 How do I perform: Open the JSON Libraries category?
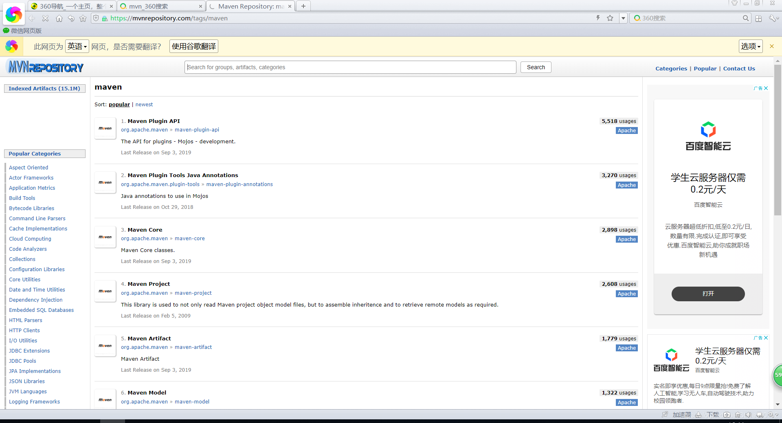coord(27,381)
